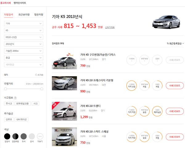
Task: Click the 사고정보 help question-mark icon
Action: [x=15, y=98]
